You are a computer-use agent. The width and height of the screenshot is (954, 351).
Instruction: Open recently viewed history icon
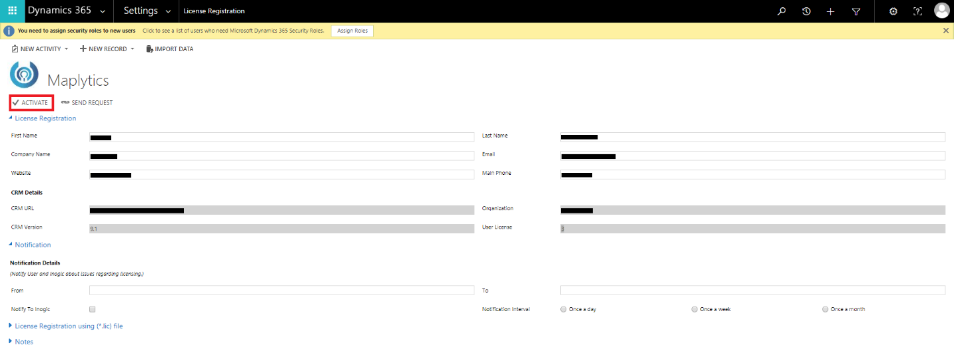[806, 11]
